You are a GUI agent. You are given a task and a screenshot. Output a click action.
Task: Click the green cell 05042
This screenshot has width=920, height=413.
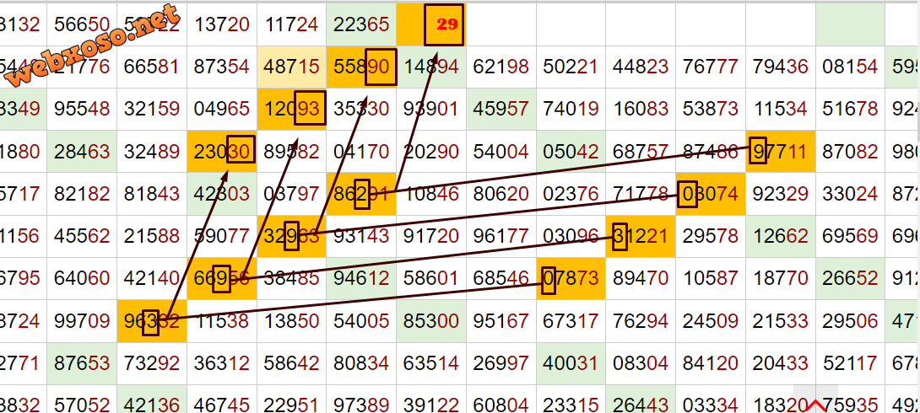tap(571, 152)
